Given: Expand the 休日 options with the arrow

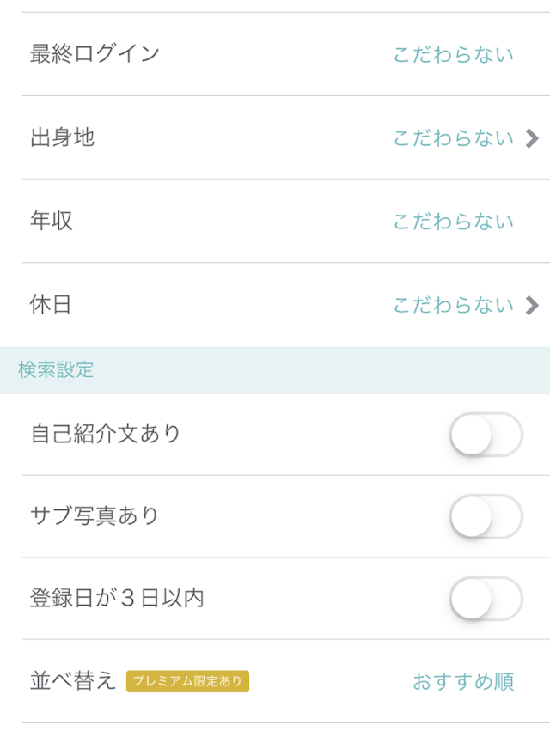Looking at the screenshot, I should click(533, 304).
